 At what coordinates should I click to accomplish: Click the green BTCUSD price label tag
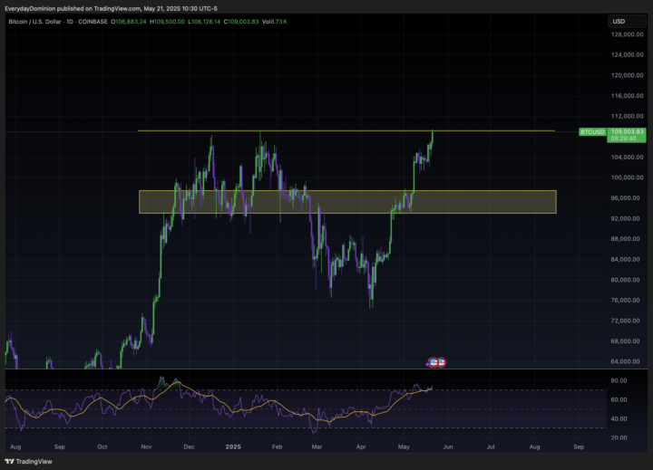(x=592, y=132)
